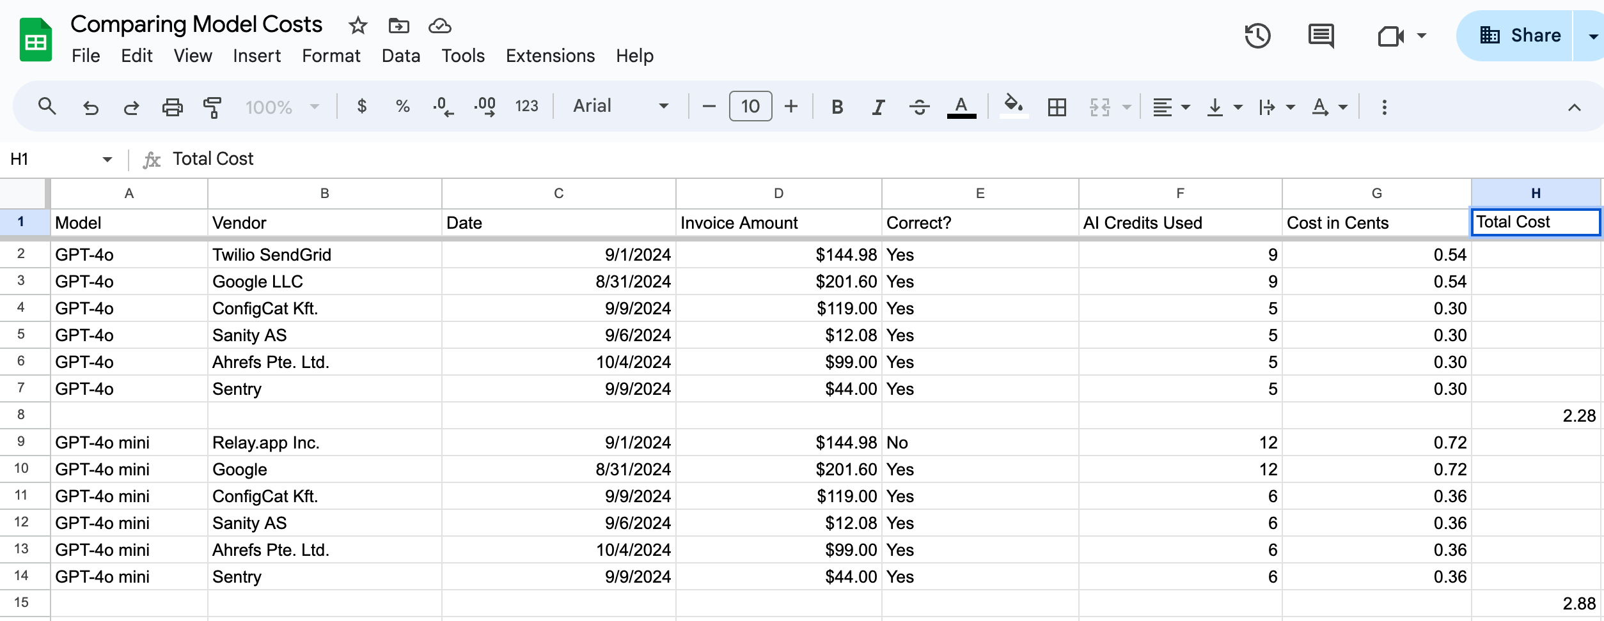Image resolution: width=1604 pixels, height=621 pixels.
Task: Print the spreadsheet
Action: coord(172,107)
